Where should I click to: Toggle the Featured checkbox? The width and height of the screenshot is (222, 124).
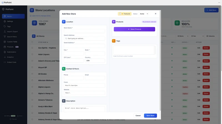[120, 14]
